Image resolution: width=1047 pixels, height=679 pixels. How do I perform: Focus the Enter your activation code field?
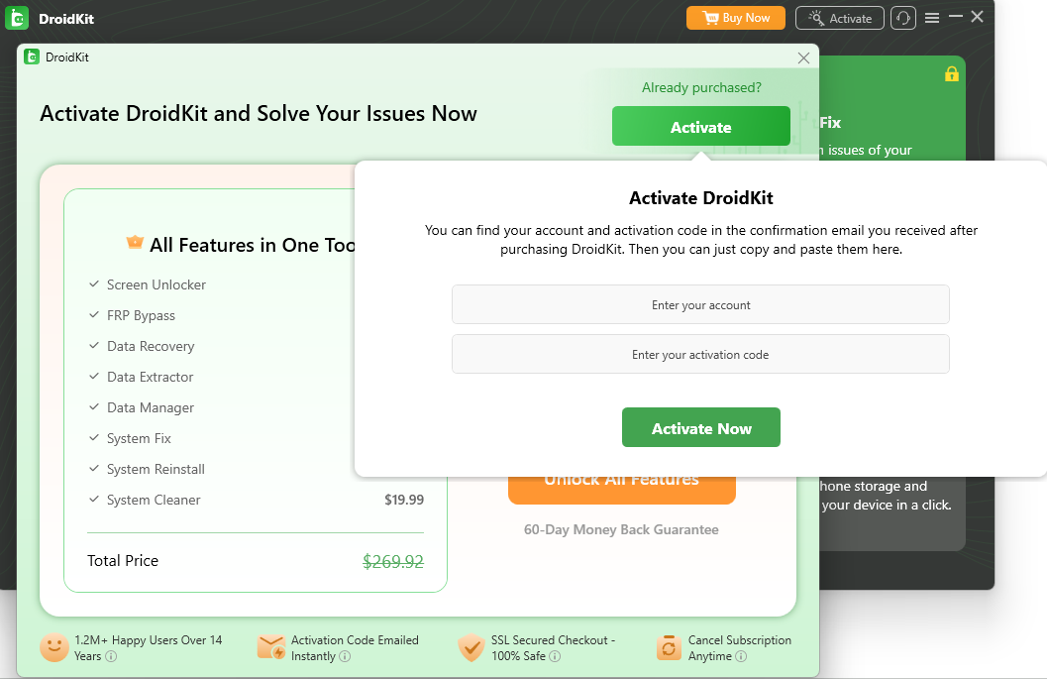pos(700,354)
